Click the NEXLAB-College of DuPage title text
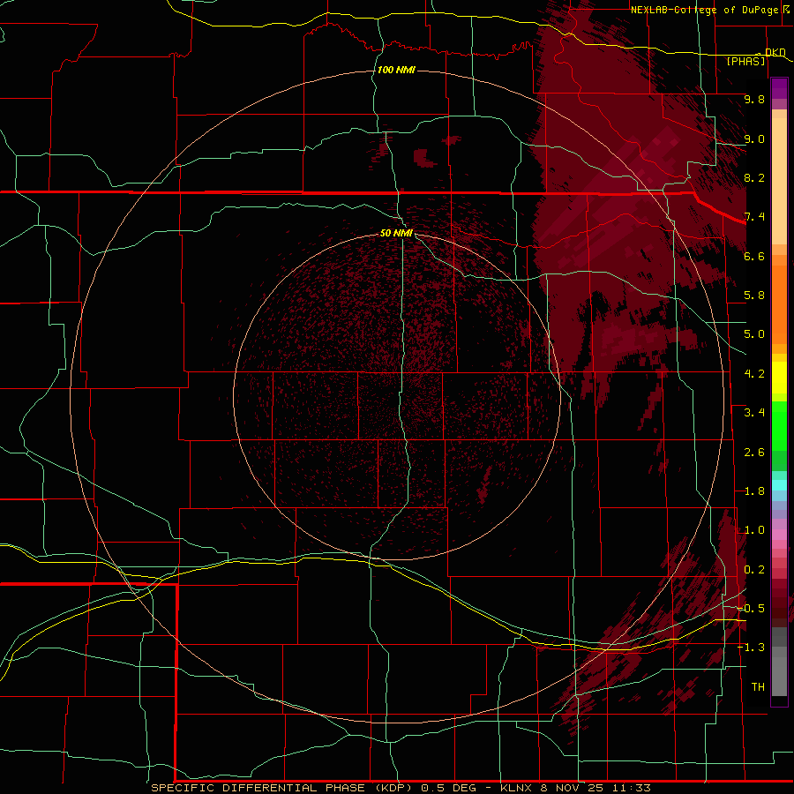The image size is (794, 794). point(704,10)
